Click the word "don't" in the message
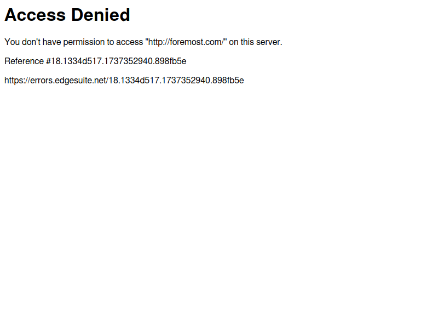 (x=31, y=42)
